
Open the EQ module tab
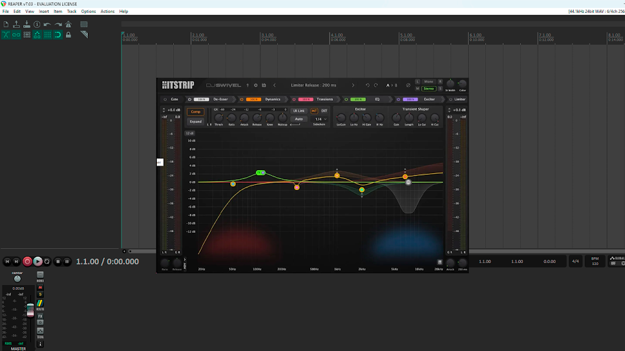coord(377,99)
